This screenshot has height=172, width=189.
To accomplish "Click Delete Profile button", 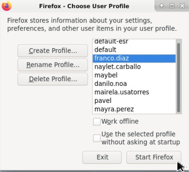I will point(53,79).
